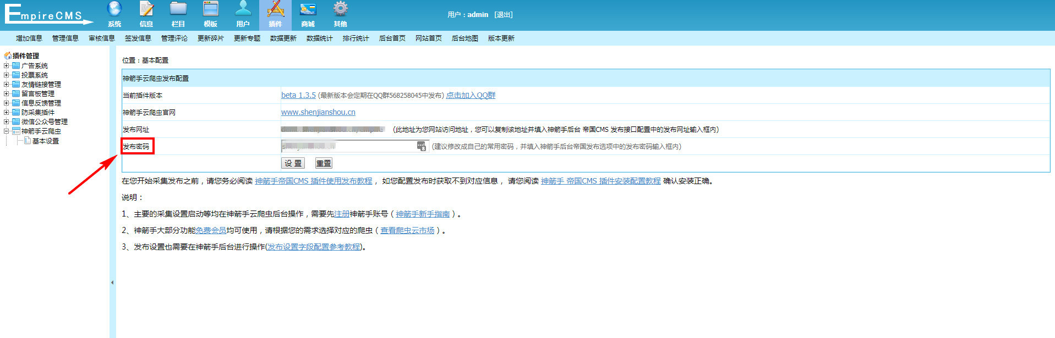
Task: Open the 查看爬虫云市场 link
Action: (407, 230)
